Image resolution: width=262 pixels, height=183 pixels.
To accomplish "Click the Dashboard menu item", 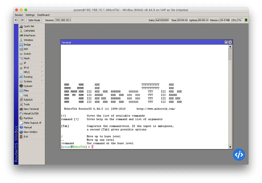I will tap(43, 15).
